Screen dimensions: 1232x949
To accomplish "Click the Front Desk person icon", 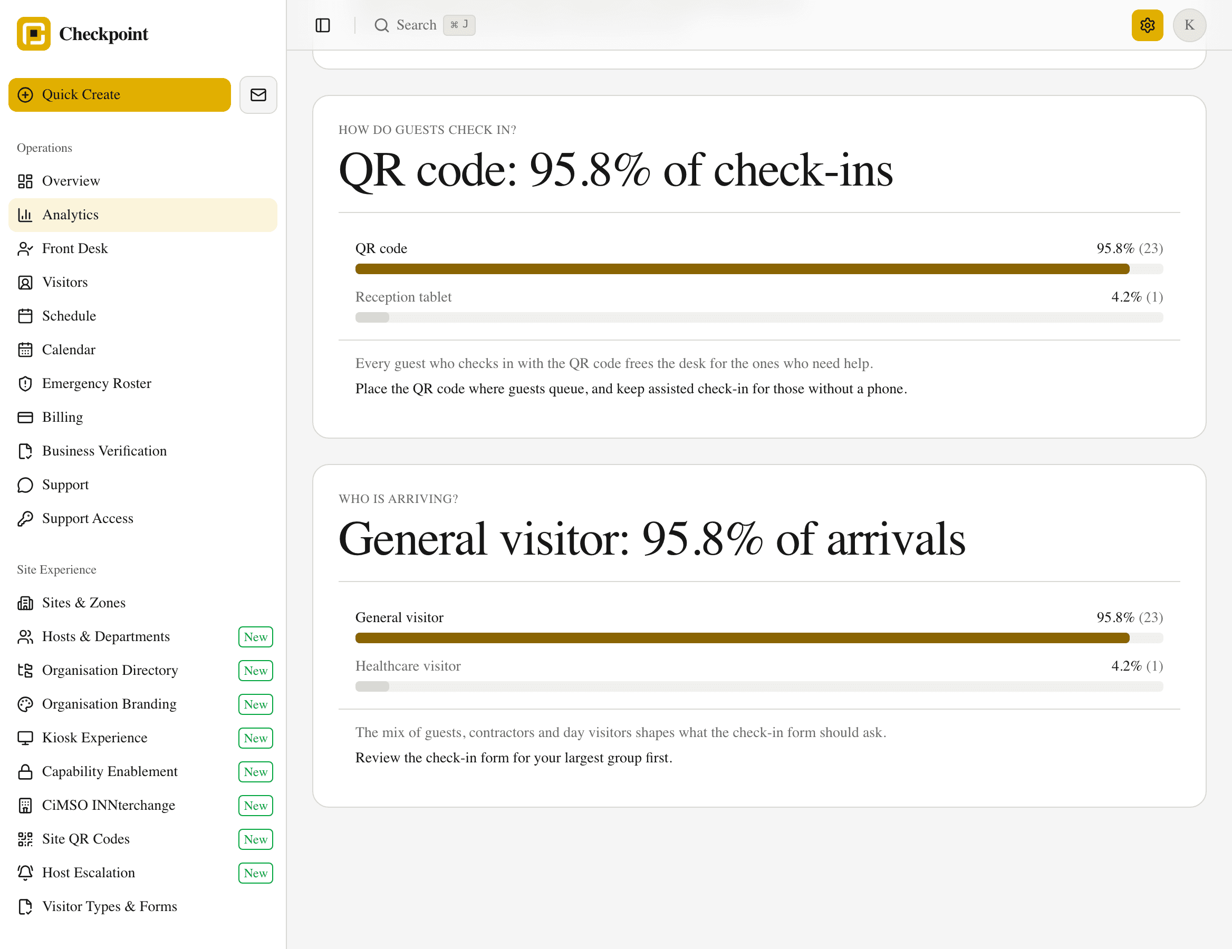I will point(25,249).
